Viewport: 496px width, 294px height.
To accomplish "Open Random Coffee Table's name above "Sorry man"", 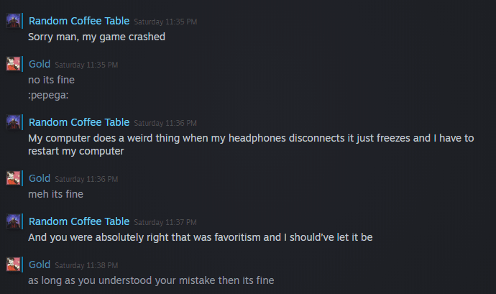I will (x=79, y=22).
